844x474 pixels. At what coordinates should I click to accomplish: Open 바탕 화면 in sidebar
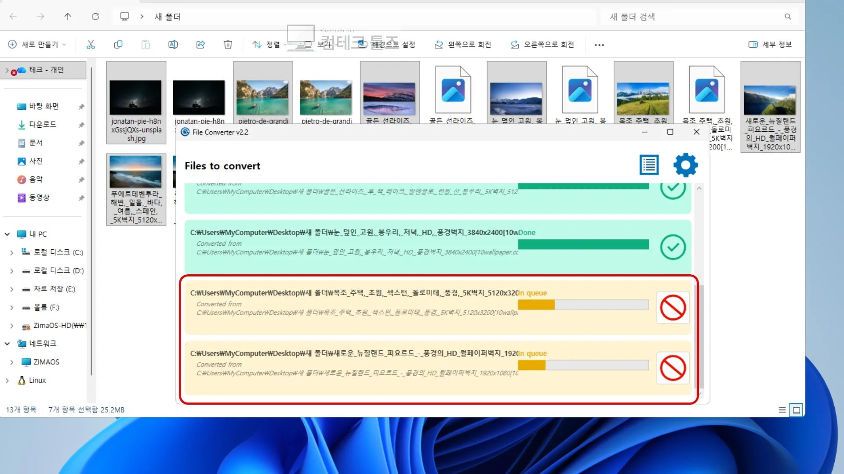[44, 106]
